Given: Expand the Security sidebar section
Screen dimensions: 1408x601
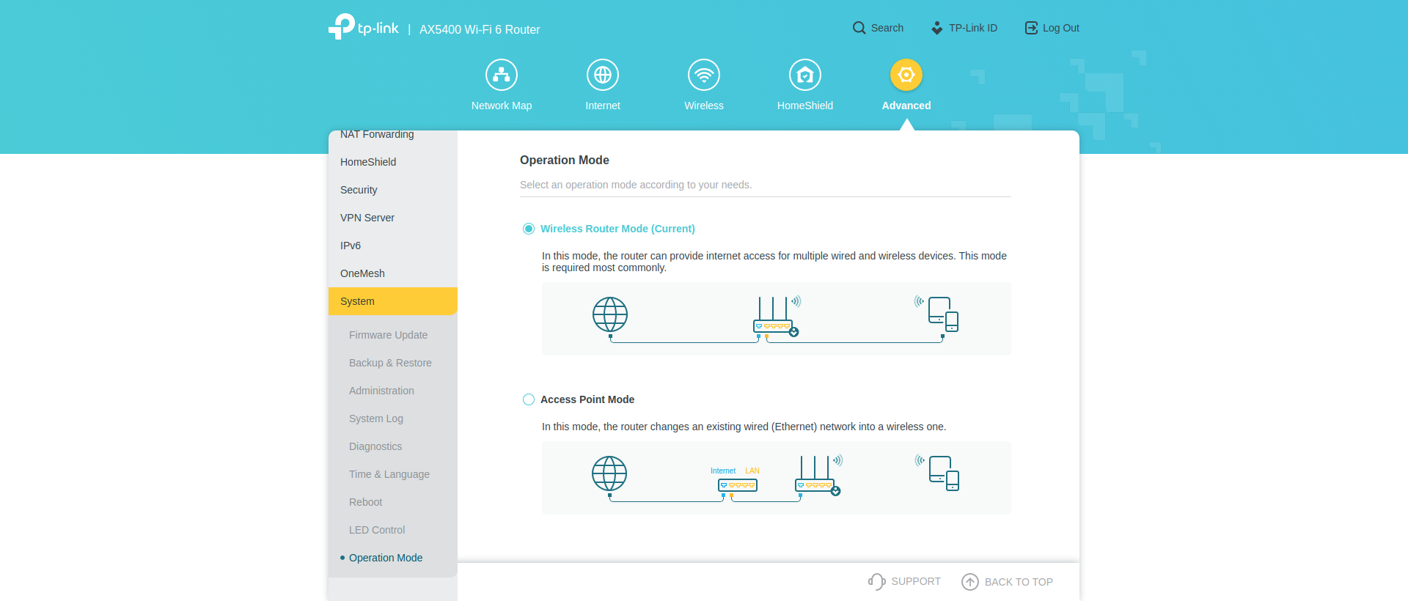Looking at the screenshot, I should (x=359, y=190).
